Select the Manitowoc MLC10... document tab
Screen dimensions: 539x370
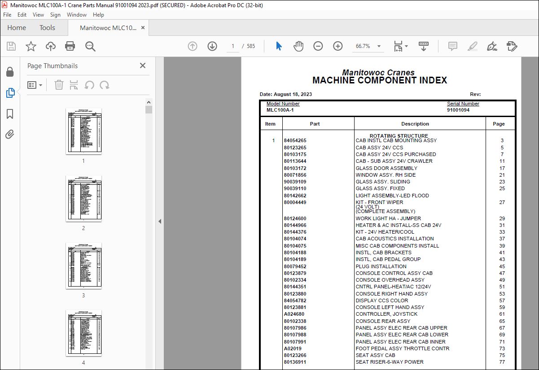[108, 28]
